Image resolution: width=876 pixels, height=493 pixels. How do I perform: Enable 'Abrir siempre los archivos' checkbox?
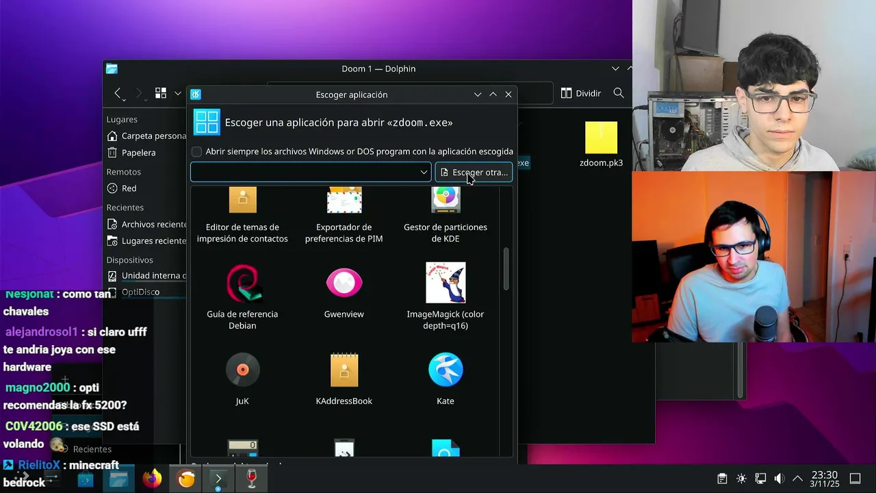pos(197,151)
